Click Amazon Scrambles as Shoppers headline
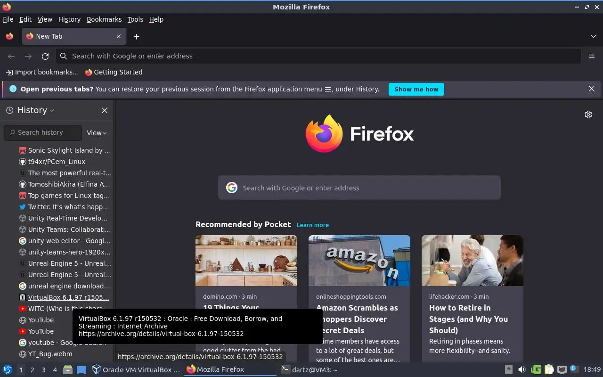This screenshot has height=377, width=603. pyautogui.click(x=357, y=319)
